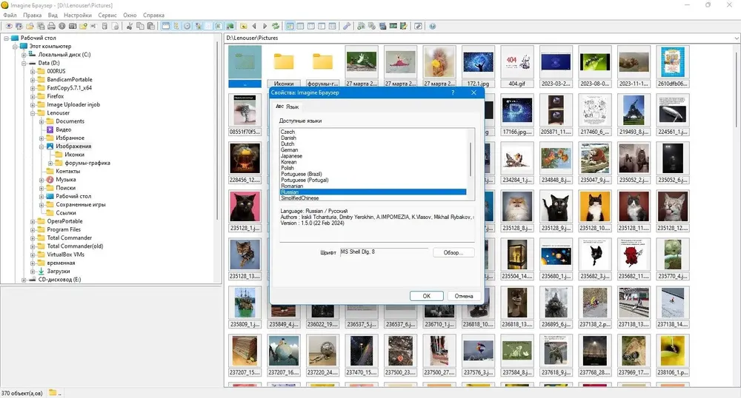Click the green refresh arrows icon
This screenshot has width=741, height=398.
(x=276, y=26)
